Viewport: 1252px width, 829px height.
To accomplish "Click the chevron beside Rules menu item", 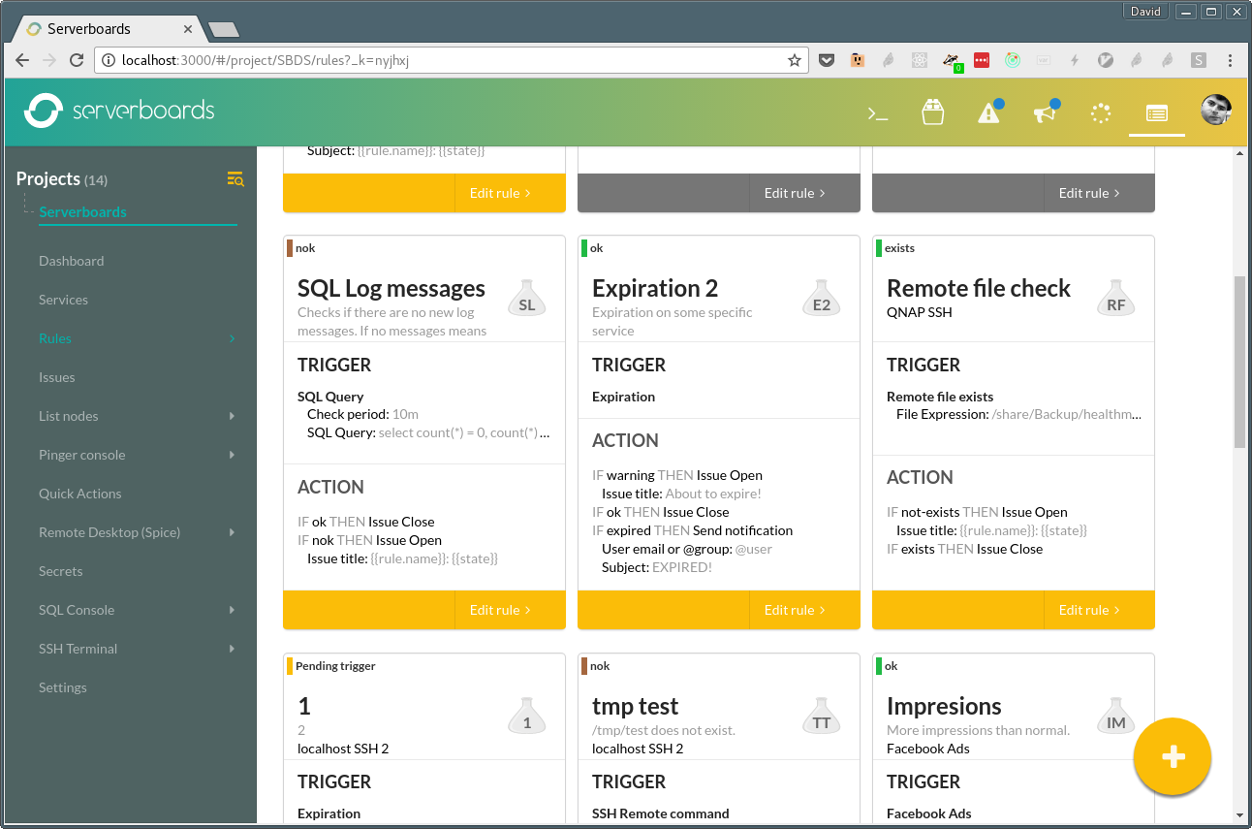I will pyautogui.click(x=232, y=338).
